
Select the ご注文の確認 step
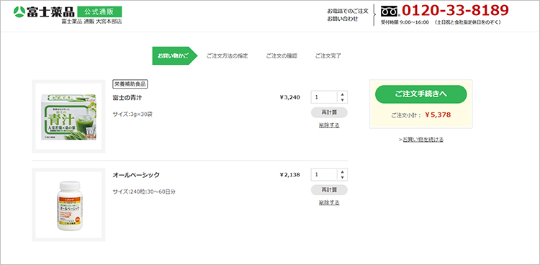point(282,56)
